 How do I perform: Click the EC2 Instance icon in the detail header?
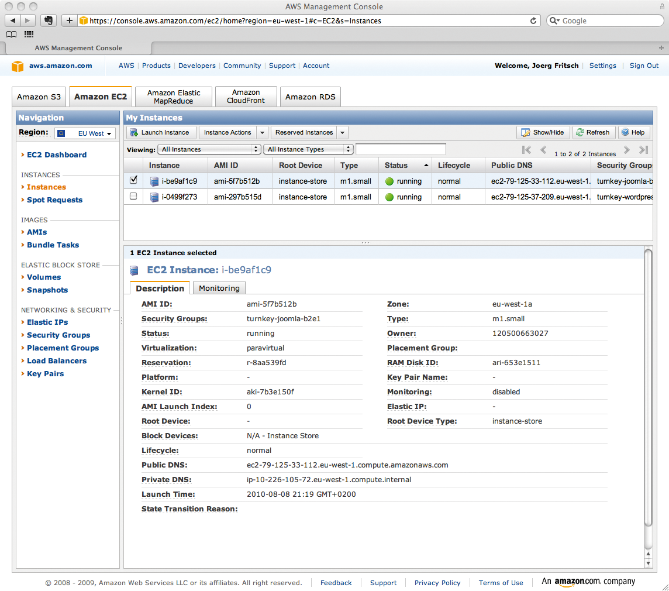(x=135, y=270)
